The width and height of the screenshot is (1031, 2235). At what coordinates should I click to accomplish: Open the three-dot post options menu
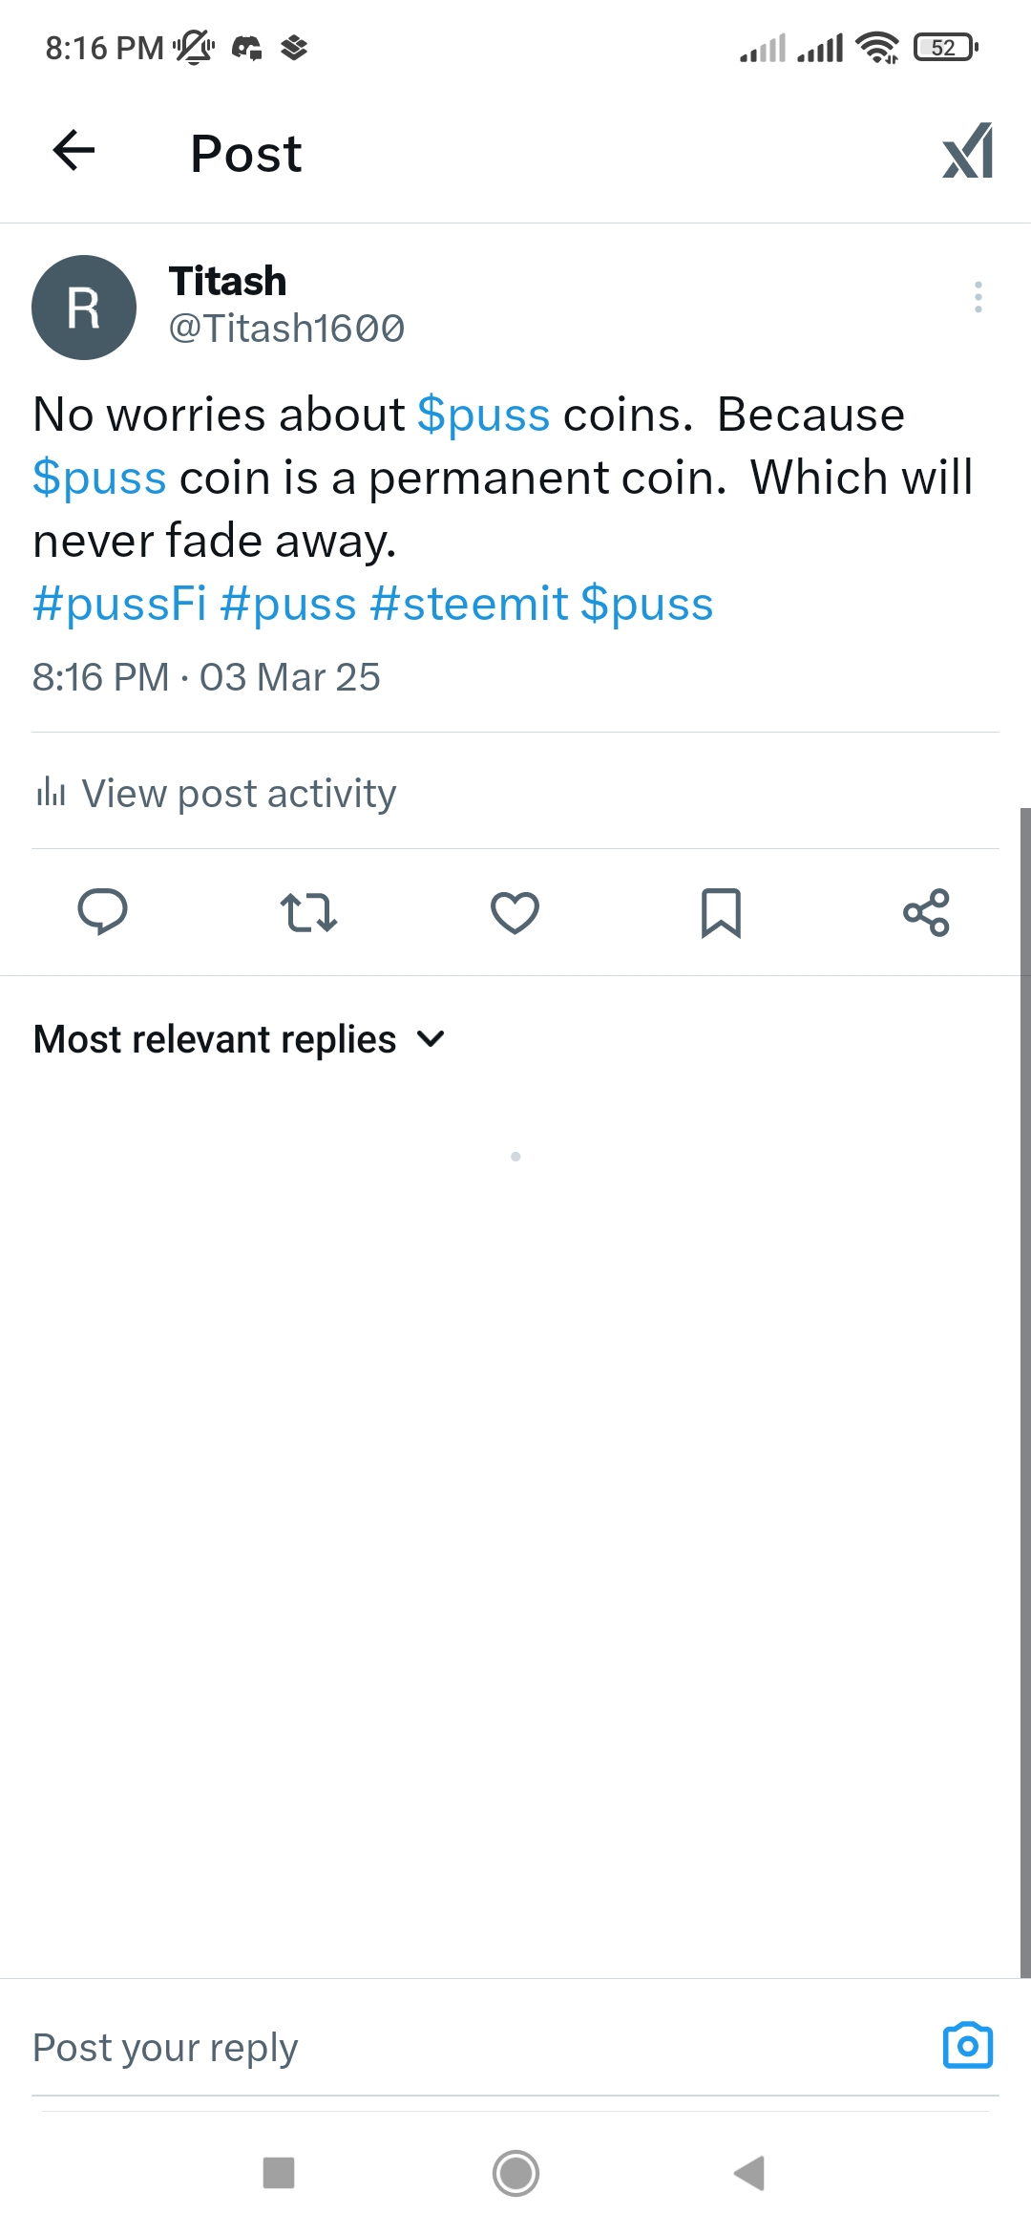[x=978, y=297]
